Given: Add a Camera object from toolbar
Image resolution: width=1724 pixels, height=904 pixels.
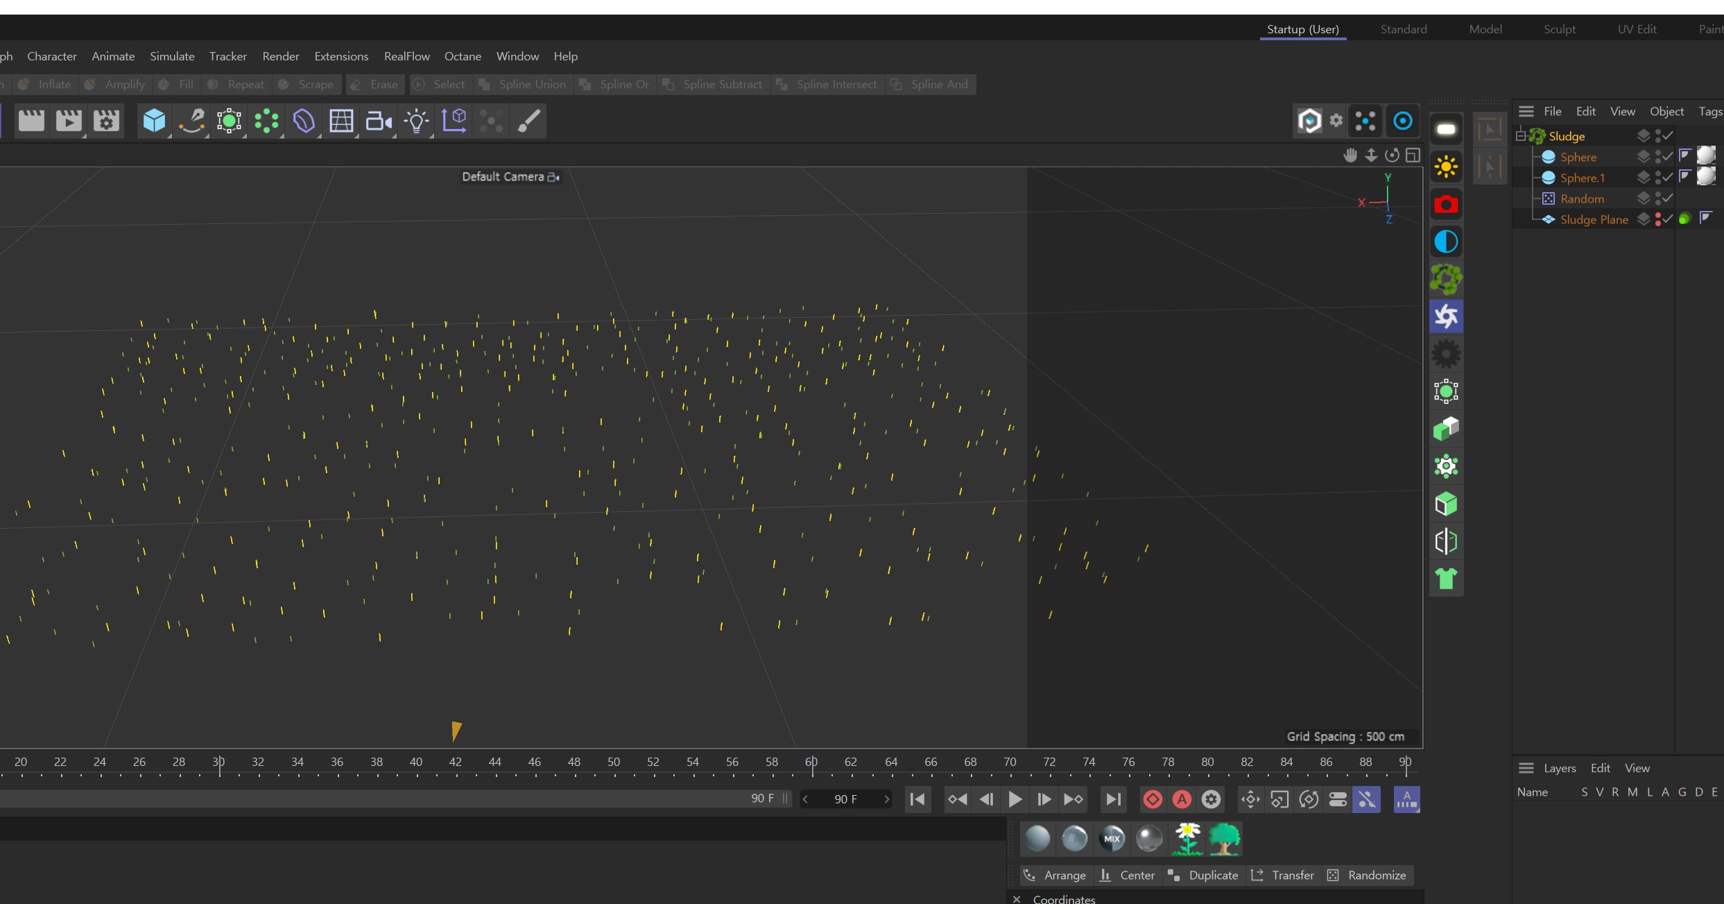Looking at the screenshot, I should (x=379, y=121).
